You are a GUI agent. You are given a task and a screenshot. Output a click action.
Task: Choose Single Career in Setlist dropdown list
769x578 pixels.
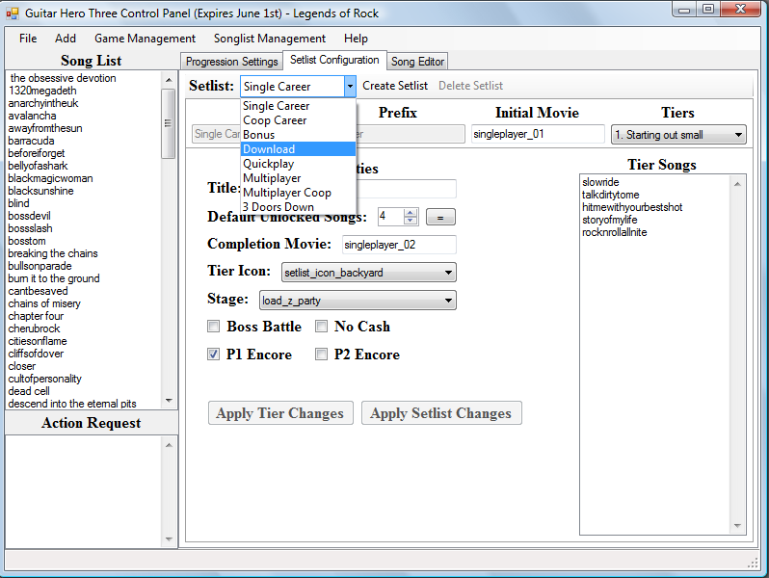298,106
